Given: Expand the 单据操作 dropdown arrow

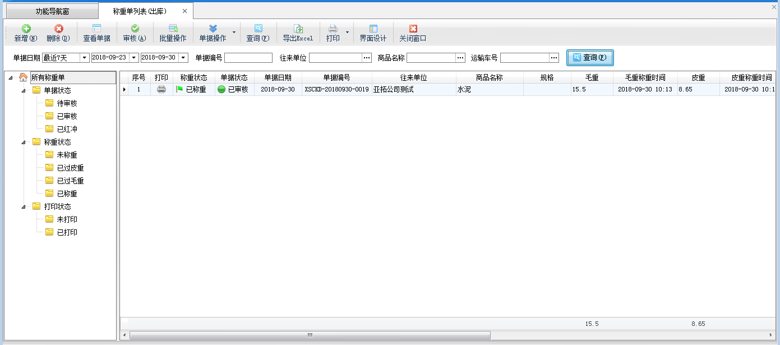Looking at the screenshot, I should (234, 33).
